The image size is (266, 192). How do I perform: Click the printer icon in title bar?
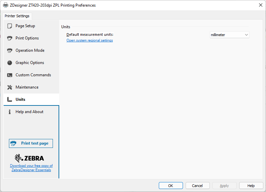pos(6,5)
